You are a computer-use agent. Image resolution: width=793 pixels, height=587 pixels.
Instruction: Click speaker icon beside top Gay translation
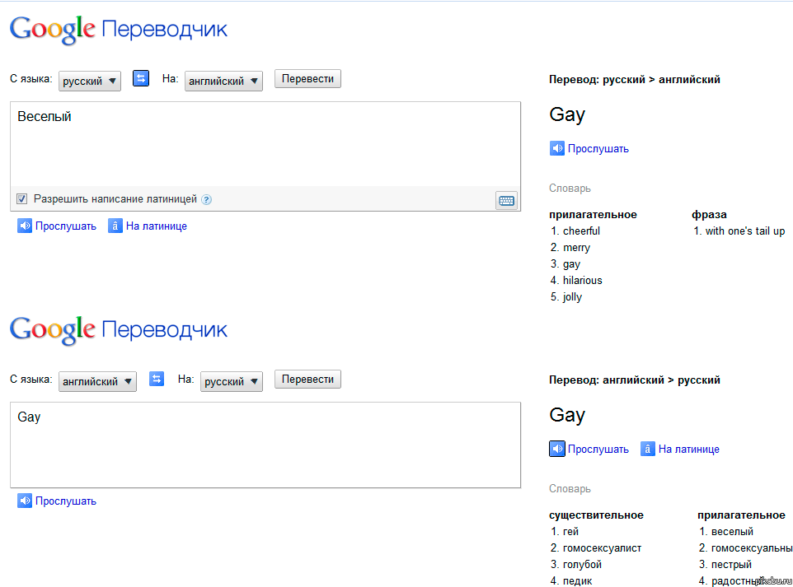pyautogui.click(x=557, y=148)
